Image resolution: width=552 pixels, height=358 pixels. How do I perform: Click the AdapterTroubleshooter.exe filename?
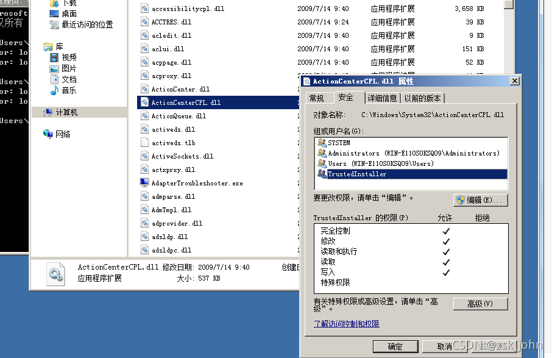(x=197, y=183)
